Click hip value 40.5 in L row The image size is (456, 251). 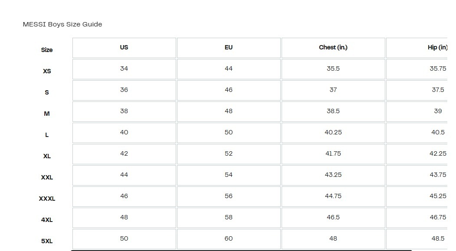click(438, 132)
